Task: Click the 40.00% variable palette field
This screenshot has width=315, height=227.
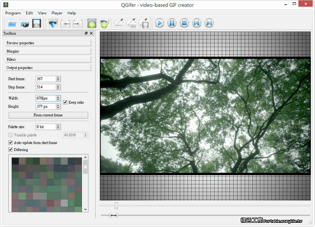Action: click(x=73, y=135)
